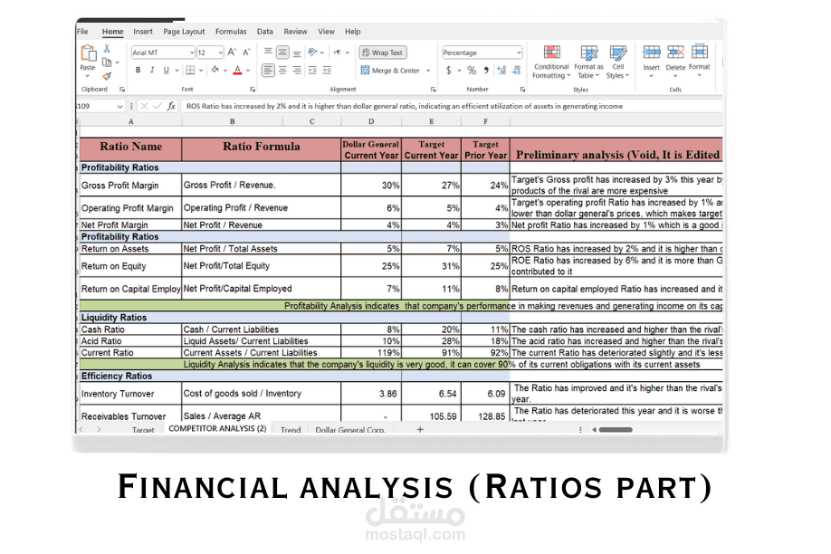This screenshot has height=554, width=831.
Task: Click the Increase Indent icon
Action: (327, 70)
